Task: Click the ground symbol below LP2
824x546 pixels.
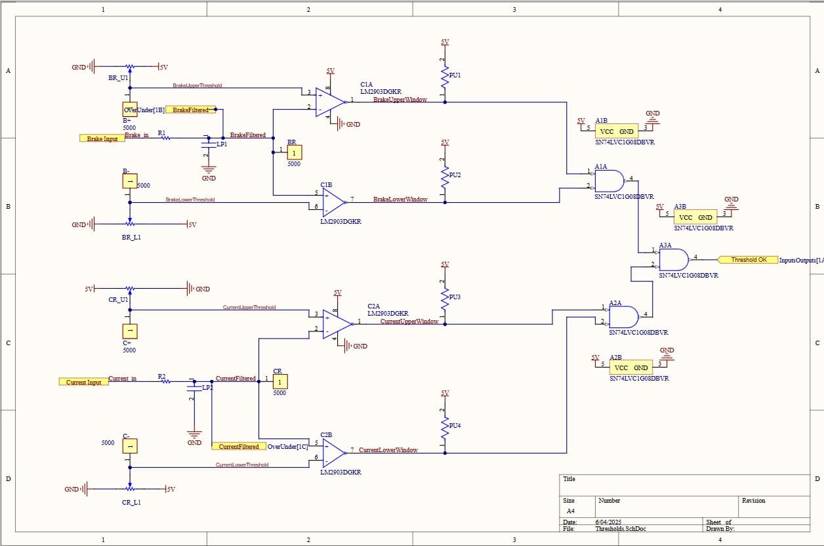Action: click(194, 434)
